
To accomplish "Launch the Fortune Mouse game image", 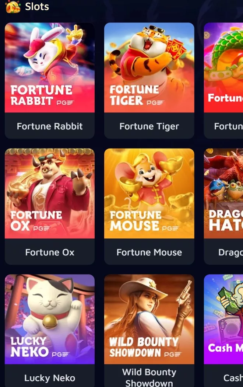I will coord(149,193).
